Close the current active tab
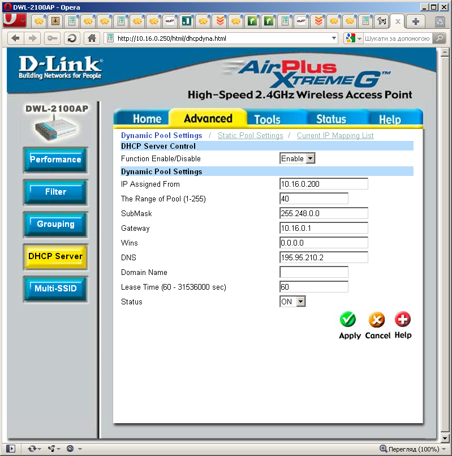 pyautogui.click(x=398, y=21)
